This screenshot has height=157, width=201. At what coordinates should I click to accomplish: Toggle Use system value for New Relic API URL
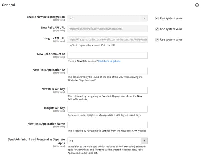click(x=157, y=29)
